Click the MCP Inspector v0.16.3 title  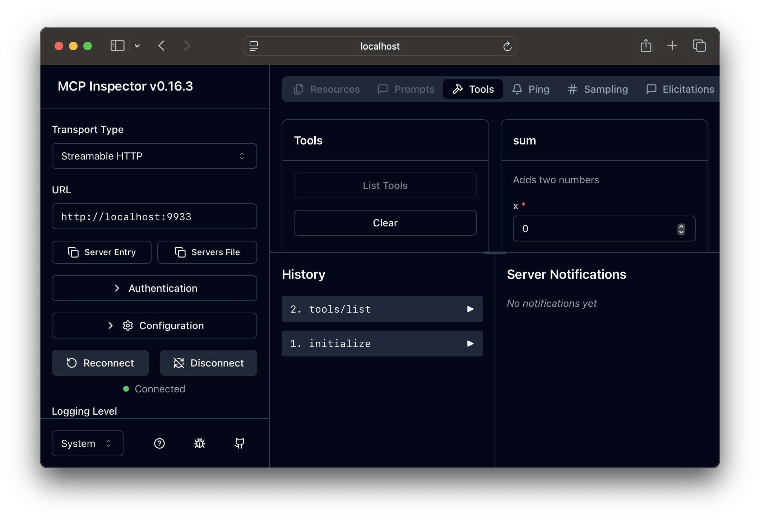125,86
